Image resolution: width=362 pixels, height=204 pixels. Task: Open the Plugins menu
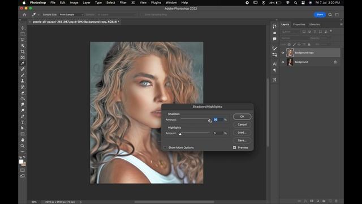point(156,2)
